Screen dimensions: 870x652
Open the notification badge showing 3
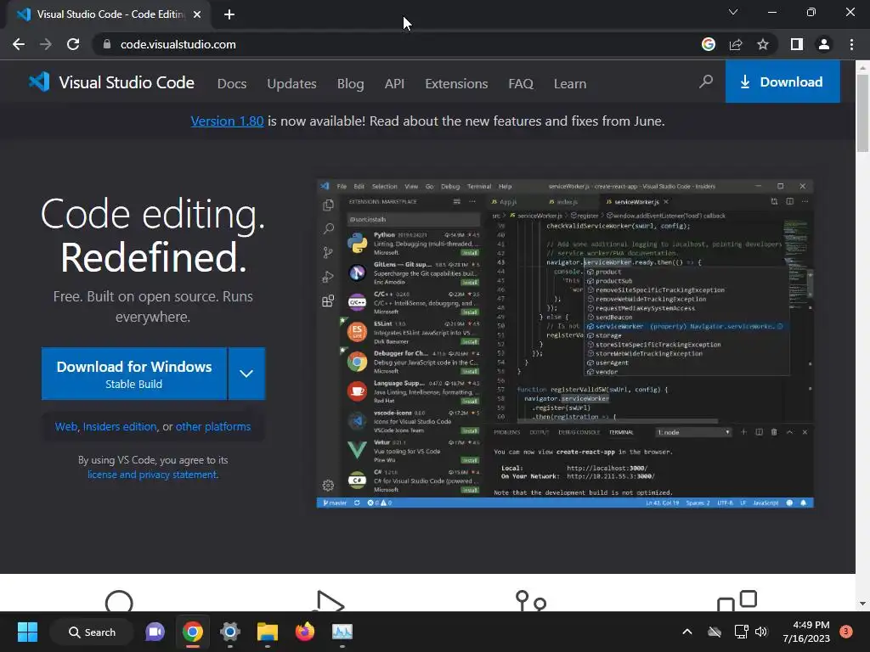pos(845,632)
